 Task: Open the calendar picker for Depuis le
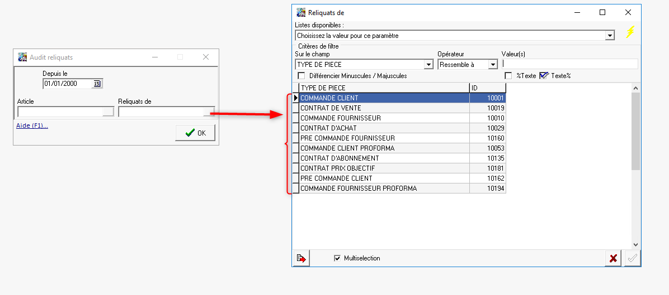(97, 84)
